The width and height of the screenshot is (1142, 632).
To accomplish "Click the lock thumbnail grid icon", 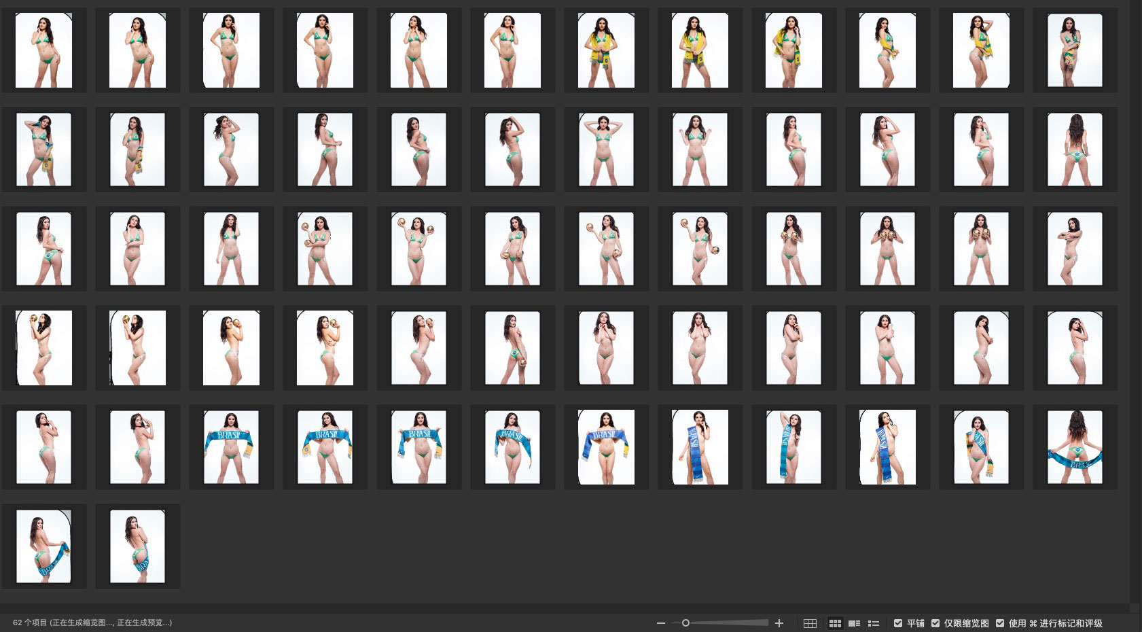I will pyautogui.click(x=810, y=623).
